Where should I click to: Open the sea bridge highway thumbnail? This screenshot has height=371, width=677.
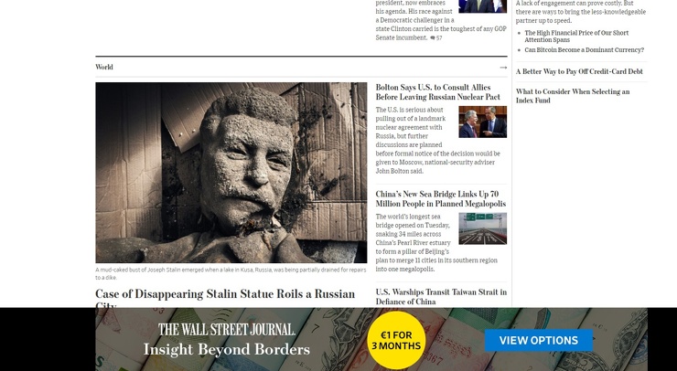point(483,228)
